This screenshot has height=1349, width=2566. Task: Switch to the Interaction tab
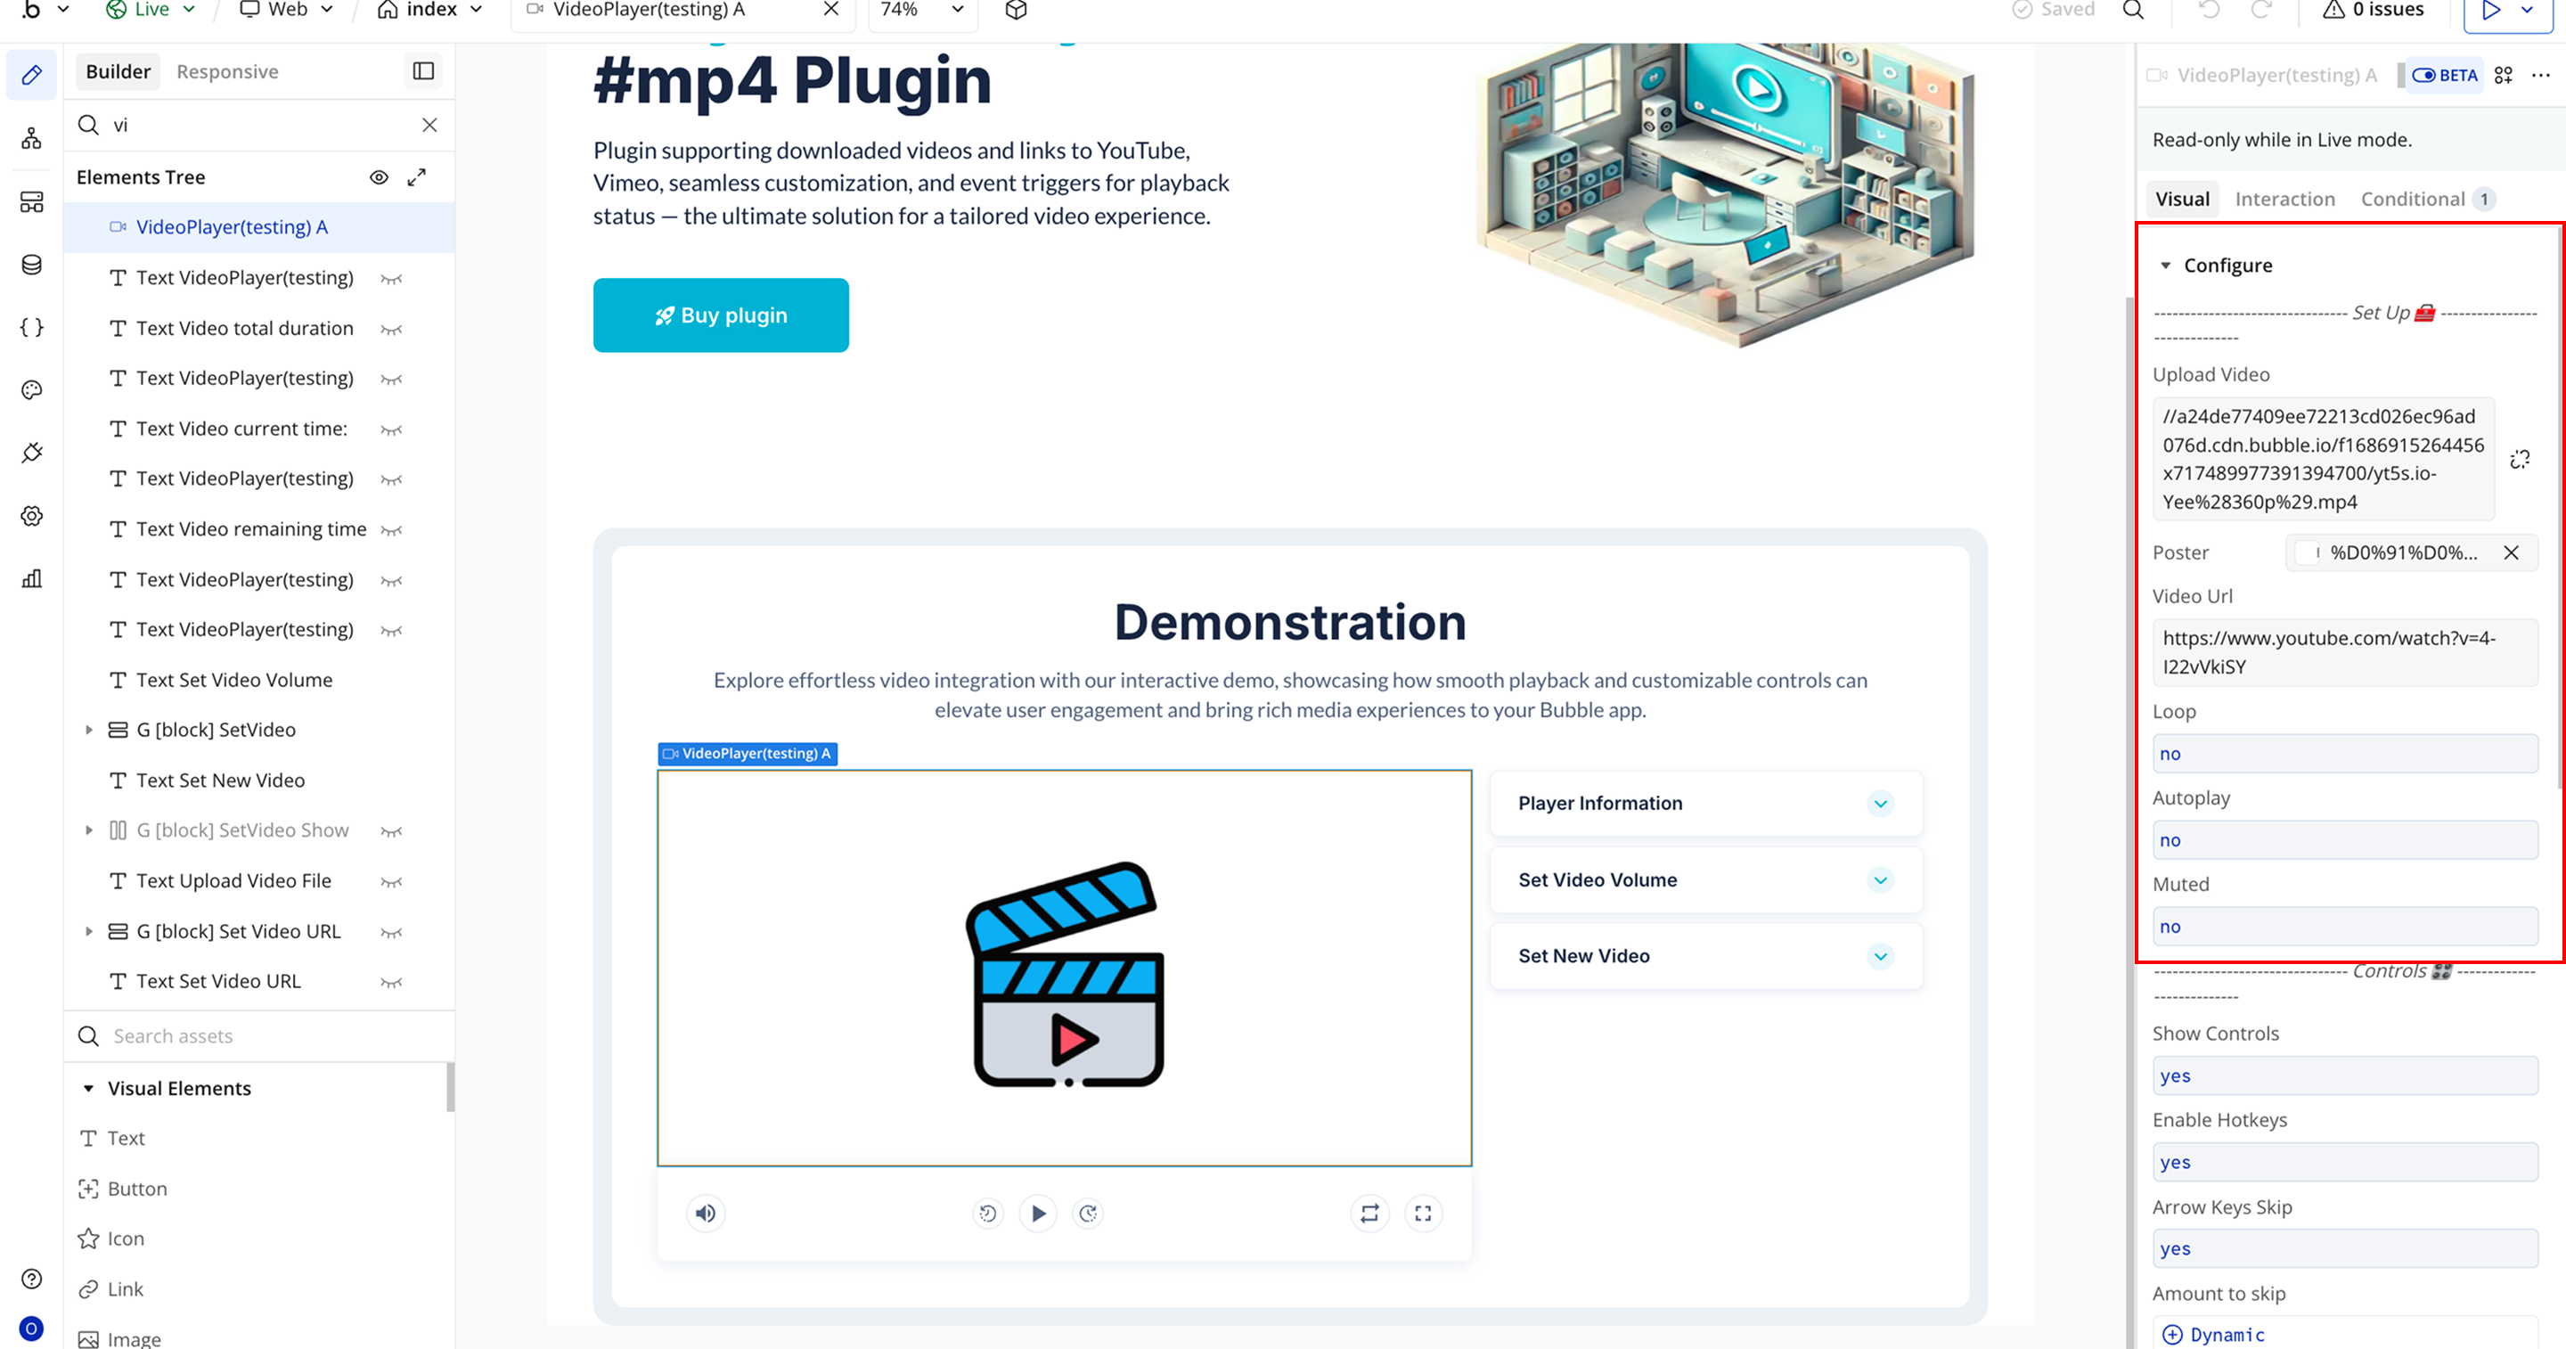point(2284,200)
